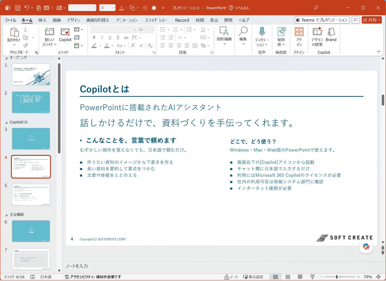This screenshot has width=386, height=281.
Task: Switch to the 挿入 (Insert) tab
Action: 42,20
